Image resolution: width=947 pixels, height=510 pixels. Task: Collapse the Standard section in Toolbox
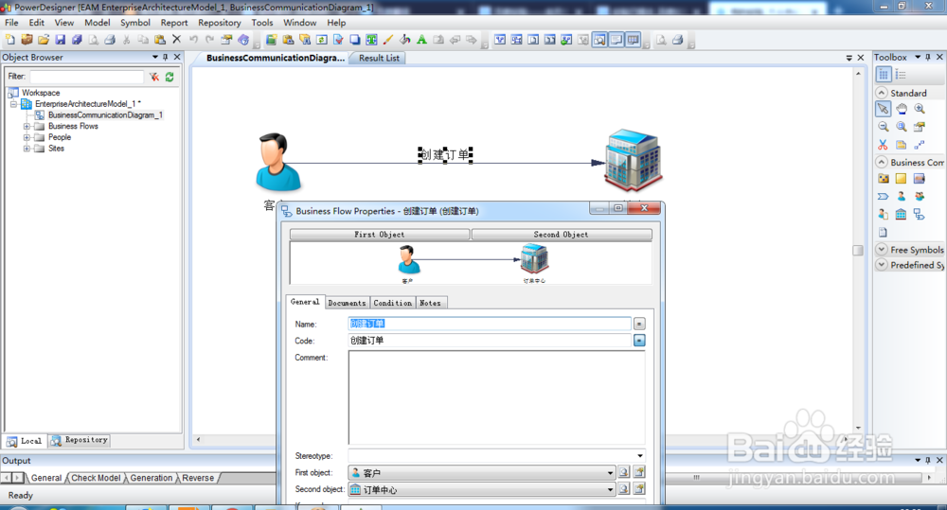(882, 93)
